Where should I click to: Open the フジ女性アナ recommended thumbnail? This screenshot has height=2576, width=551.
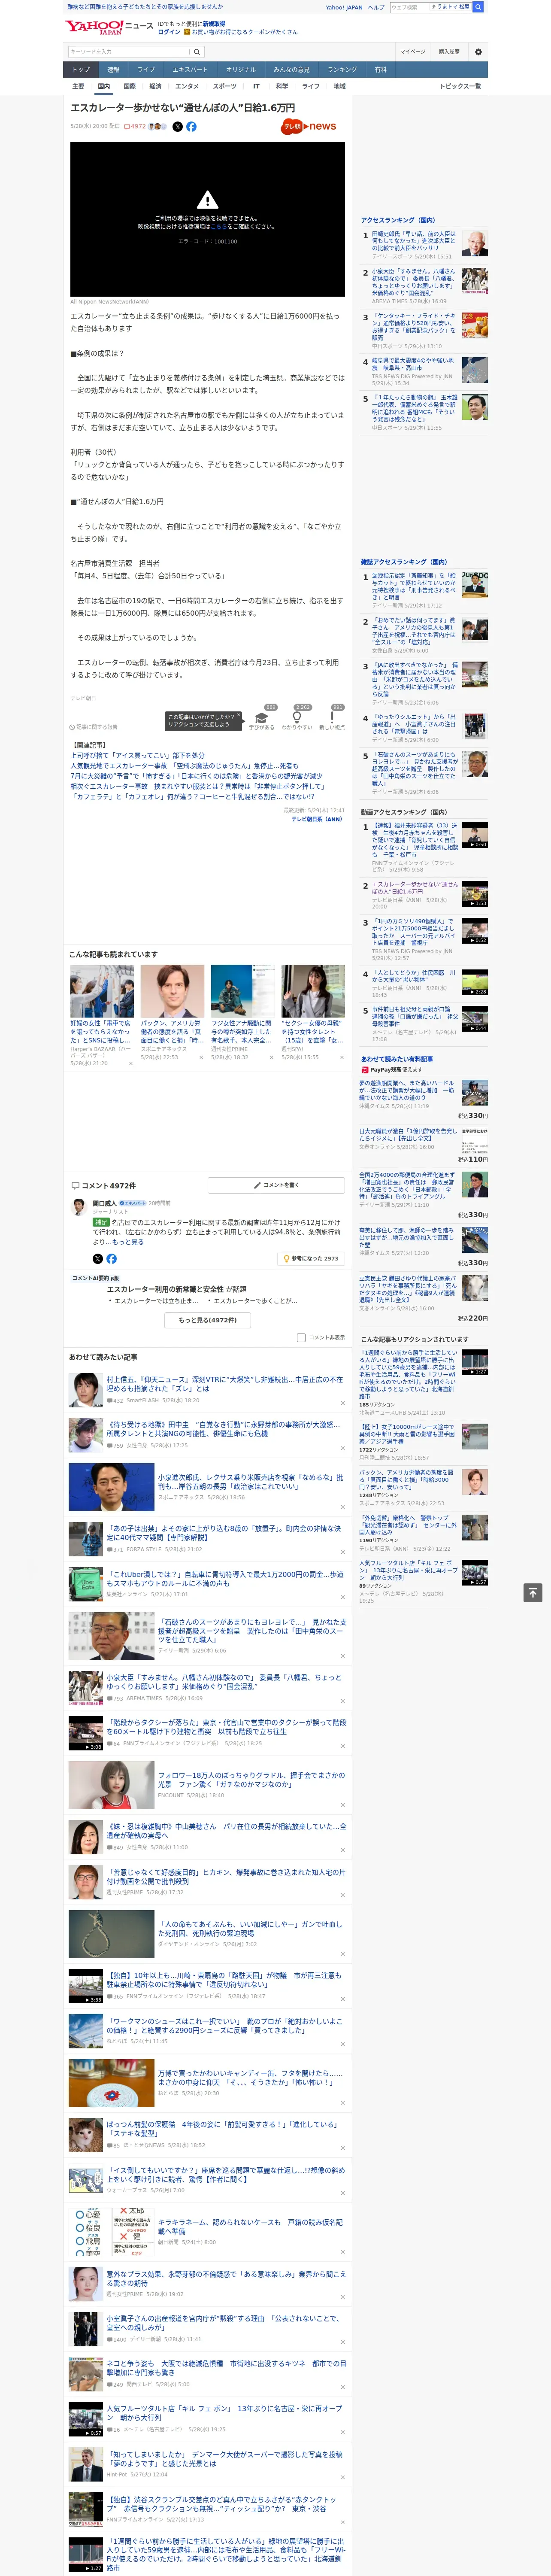243,991
